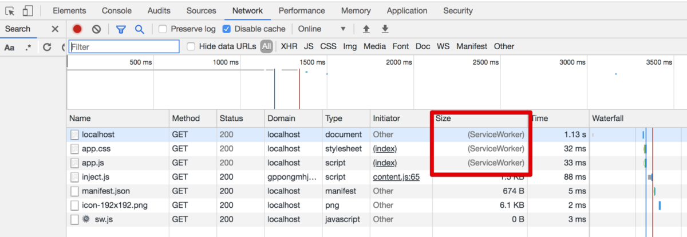
Task: Sort by the Type column header
Action: [x=346, y=118]
